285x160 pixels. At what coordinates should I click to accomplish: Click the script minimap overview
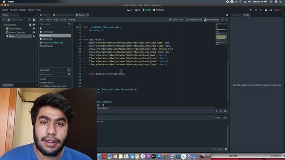[221, 34]
